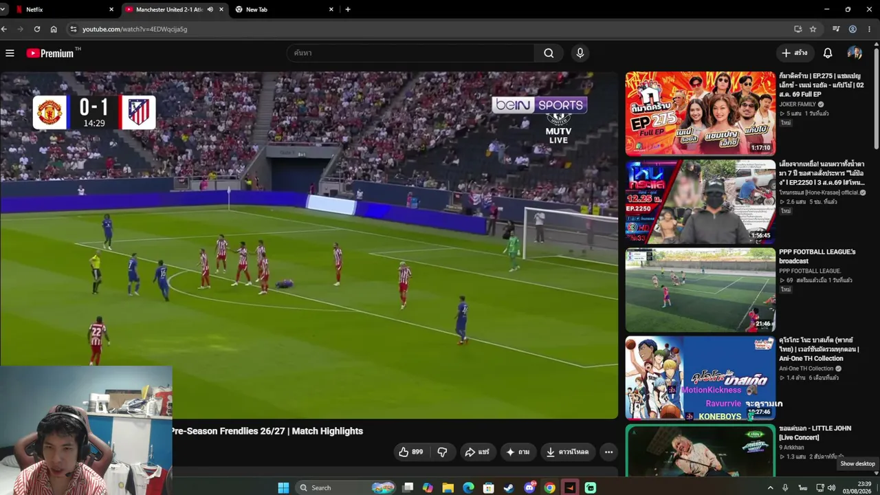880x495 pixels.
Task: Open the Windows Start menu
Action: pyautogui.click(x=283, y=487)
